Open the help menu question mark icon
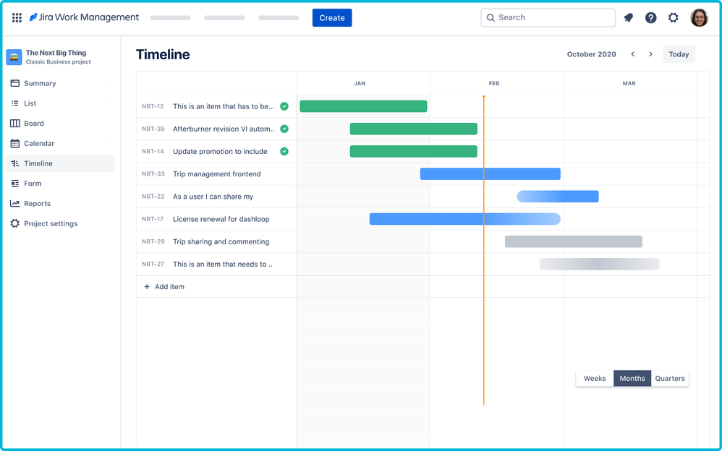Screen dimensions: 722x451 (x=651, y=17)
